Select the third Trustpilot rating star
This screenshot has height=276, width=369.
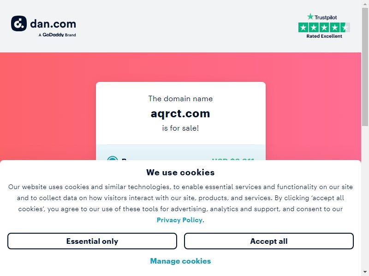coord(324,28)
